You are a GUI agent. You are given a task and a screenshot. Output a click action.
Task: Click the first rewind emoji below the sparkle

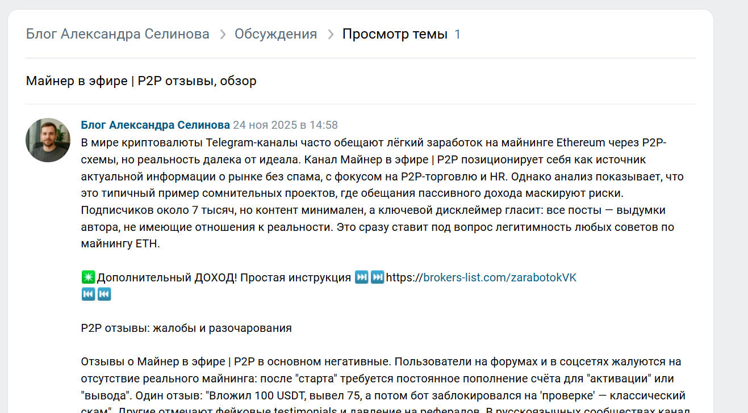click(x=88, y=294)
